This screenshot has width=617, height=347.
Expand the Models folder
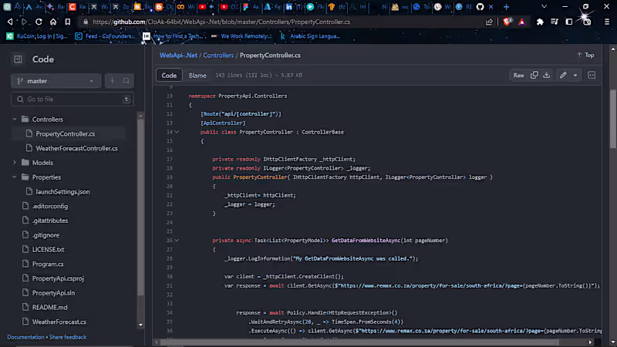pyautogui.click(x=15, y=163)
